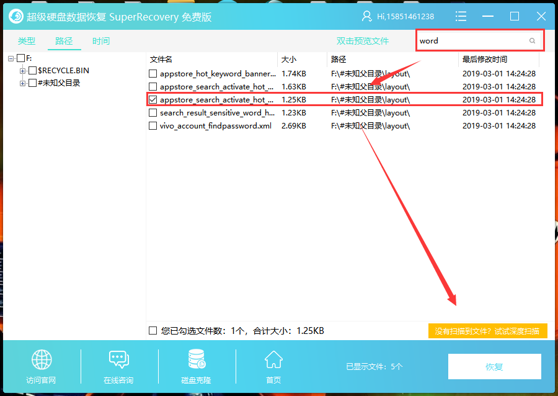Viewport: 558px width, 396px height.
Task: Click the 双击预览文件 link
Action: point(363,41)
